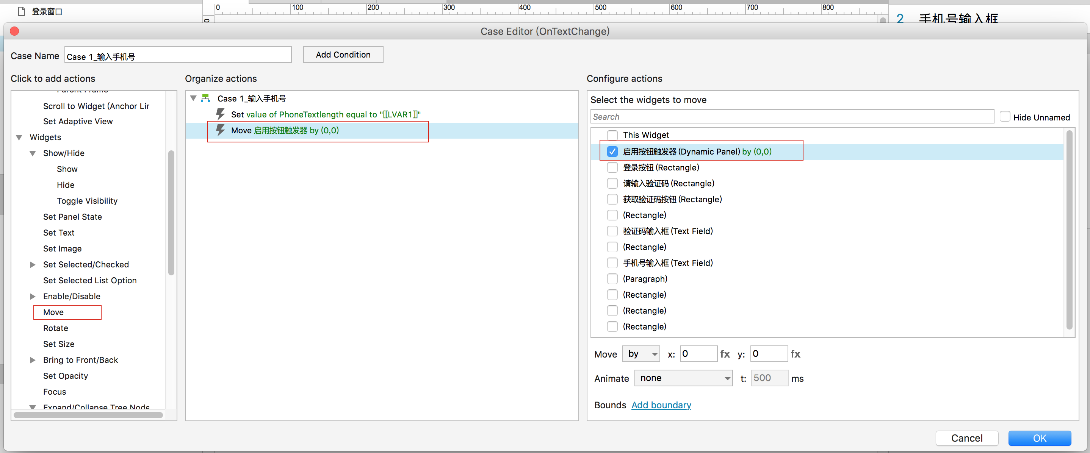Click the lightning icon beside Set value action
This screenshot has height=453, width=1090.
[x=221, y=114]
